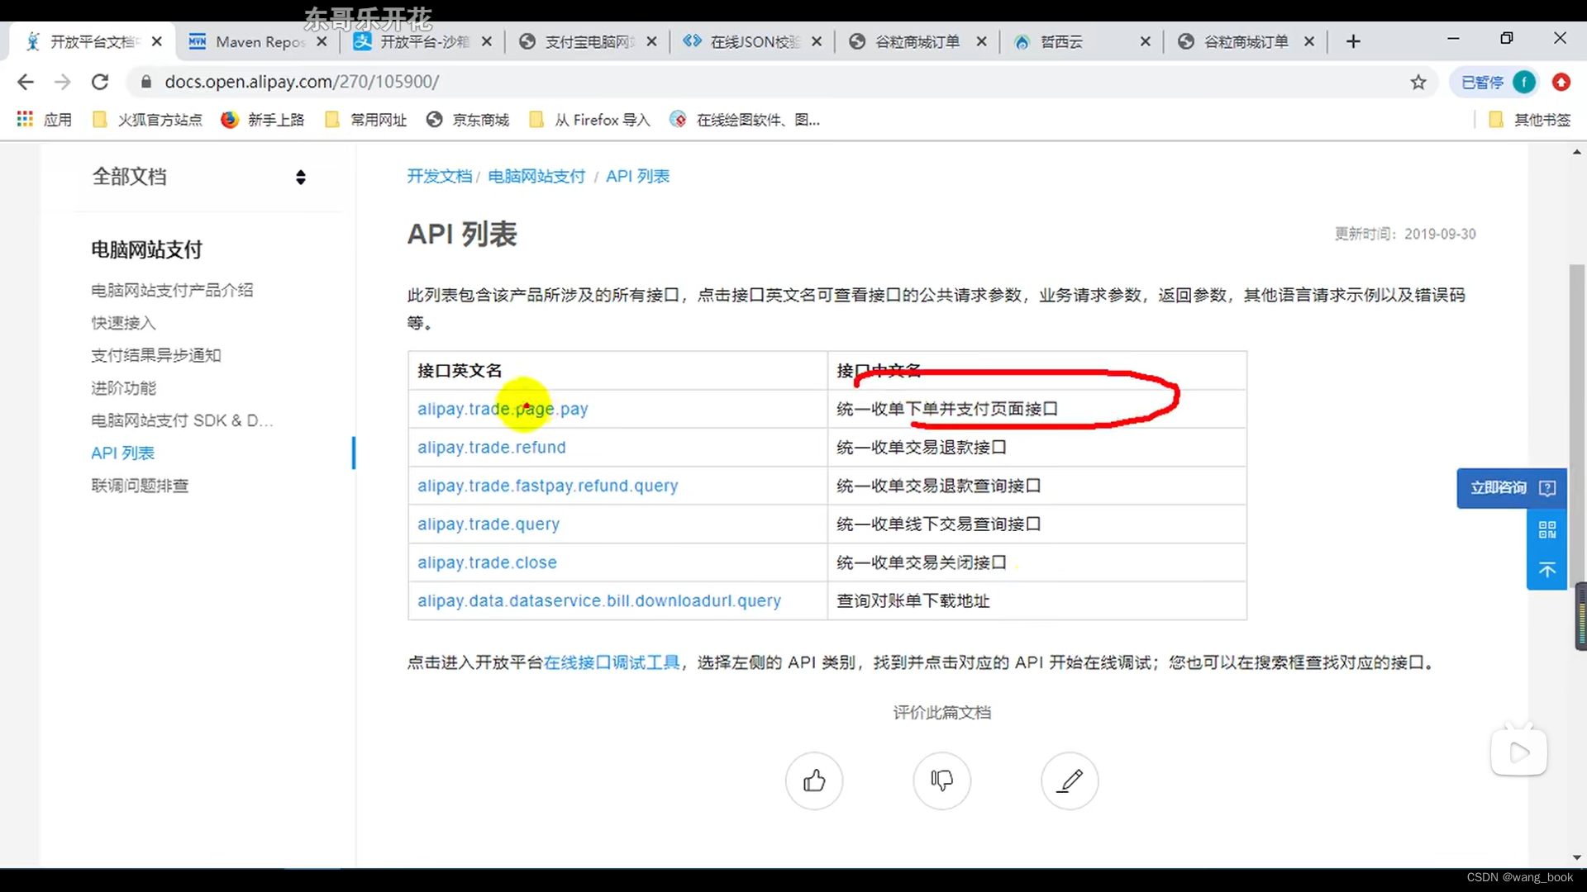Open the alipay.trade.query link
Image resolution: width=1587 pixels, height=892 pixels.
click(488, 524)
